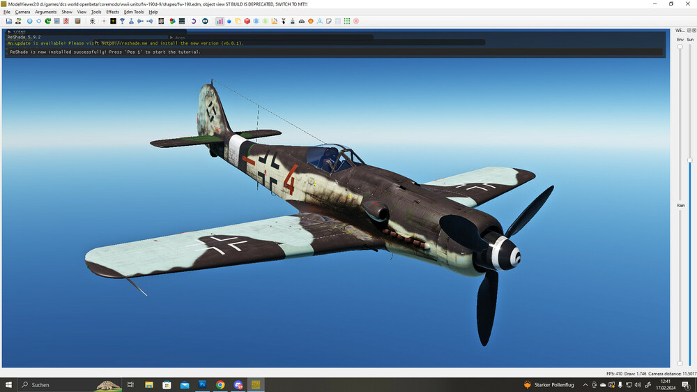Float the weather panel with its undock button
Image resolution: width=697 pixels, height=392 pixels.
click(x=689, y=30)
